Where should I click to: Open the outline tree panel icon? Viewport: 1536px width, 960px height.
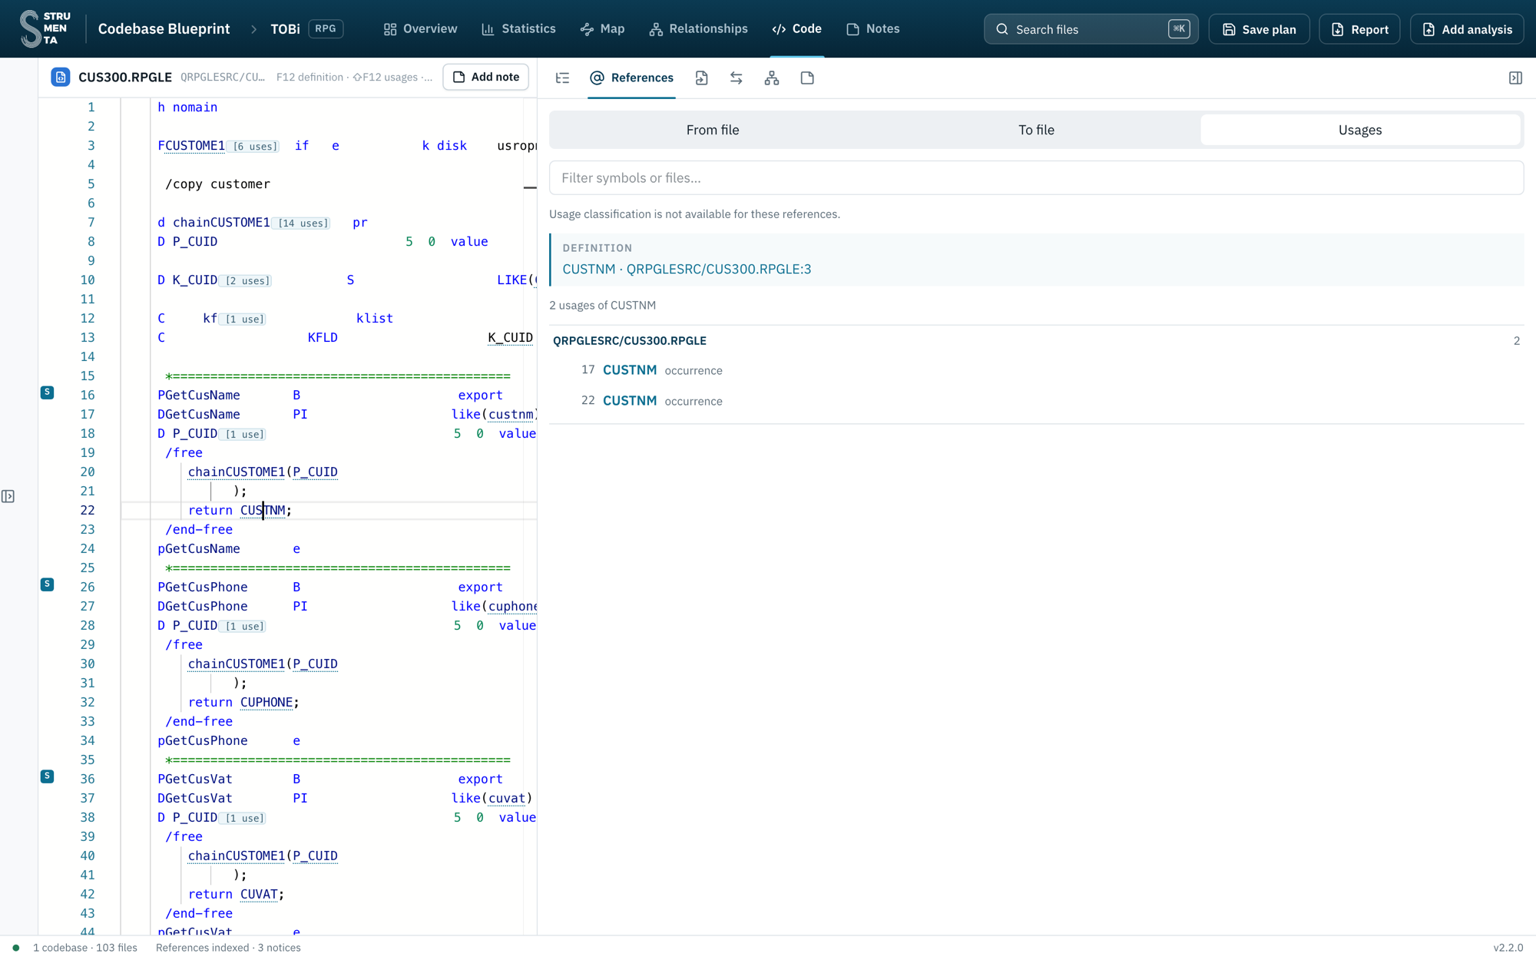point(563,78)
